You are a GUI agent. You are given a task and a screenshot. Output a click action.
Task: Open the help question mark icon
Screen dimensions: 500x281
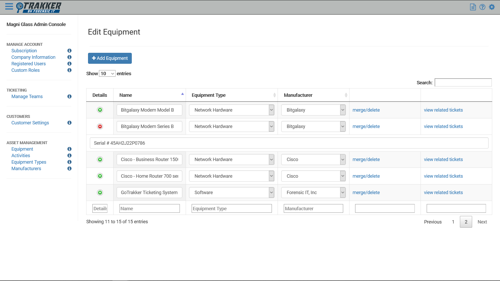point(482,7)
